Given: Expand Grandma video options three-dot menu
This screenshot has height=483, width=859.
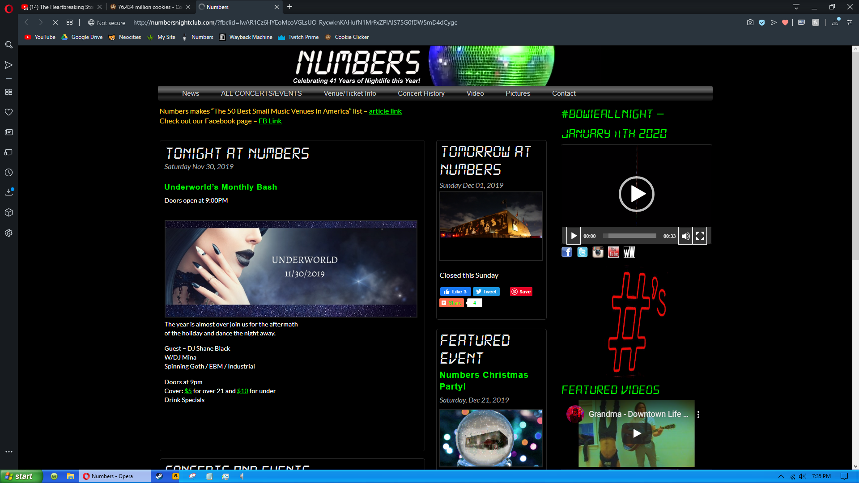Looking at the screenshot, I should click(x=698, y=415).
